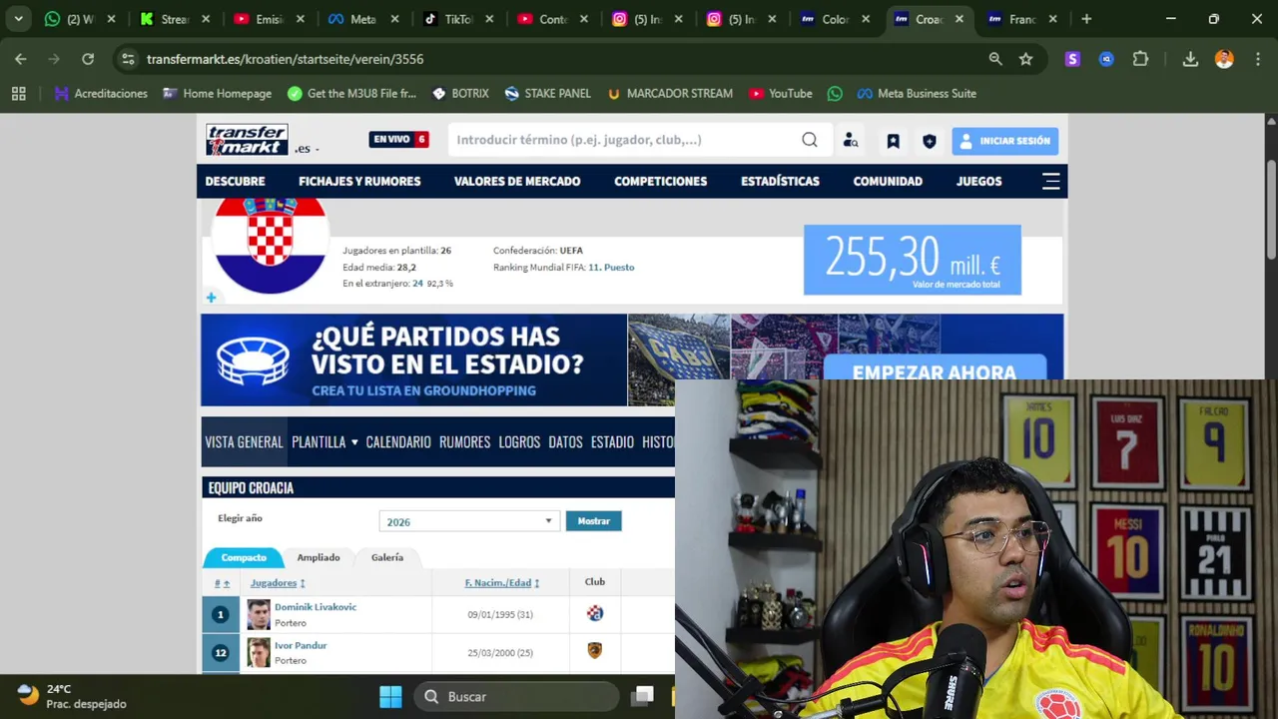1278x719 pixels.
Task: Click the blue plus icon under Croatia flag
Action: tap(211, 298)
